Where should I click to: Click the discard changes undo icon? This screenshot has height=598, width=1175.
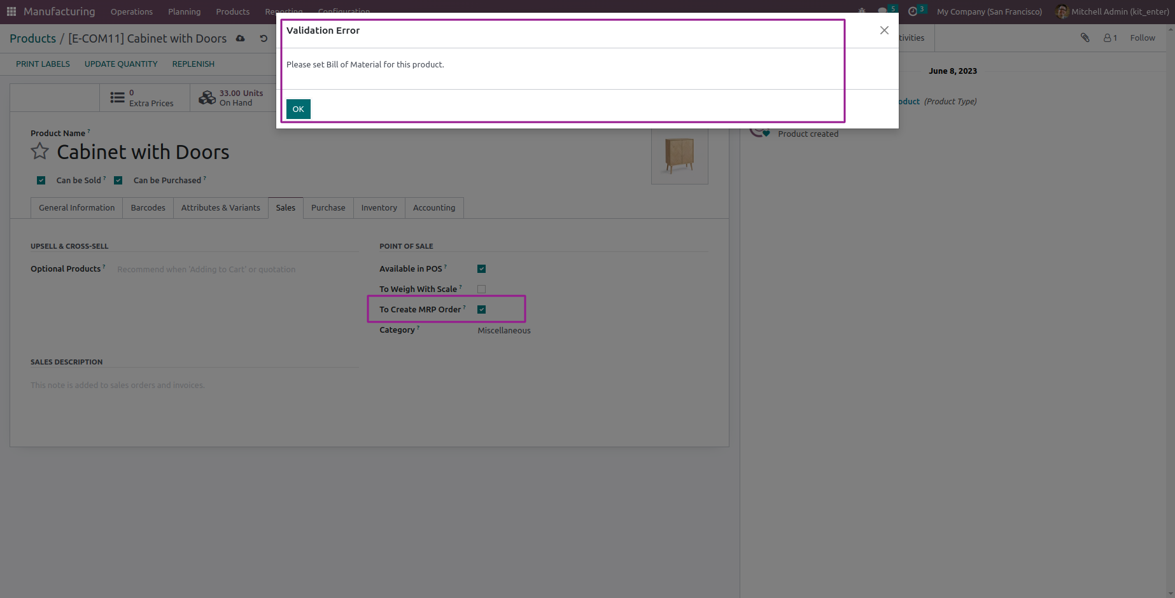pyautogui.click(x=263, y=38)
